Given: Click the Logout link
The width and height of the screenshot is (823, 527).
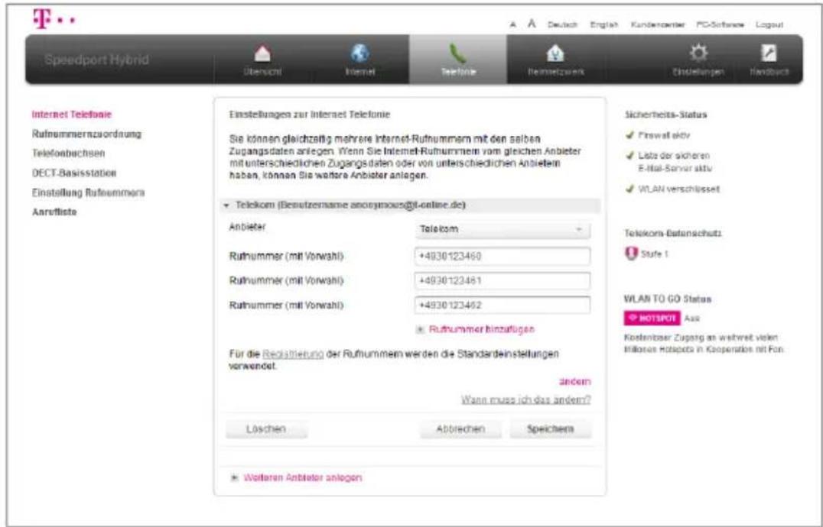Looking at the screenshot, I should [769, 24].
